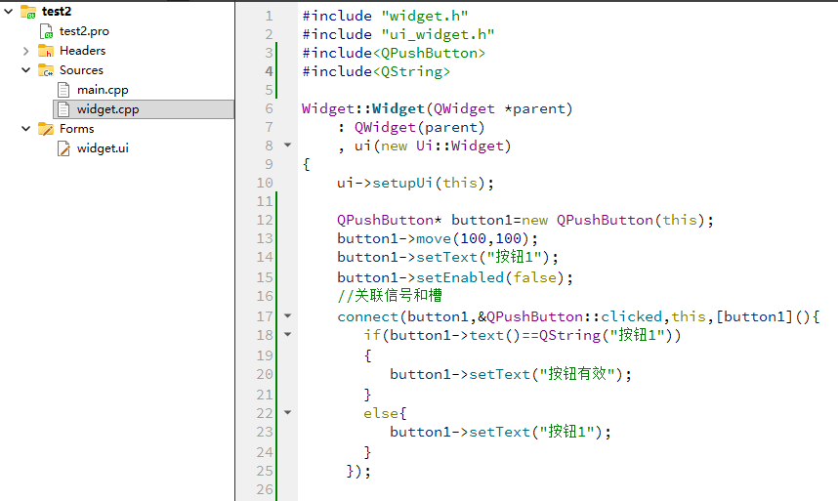Click setText("按钮1") on line 23
Image resolution: width=838 pixels, height=501 pixels.
[536, 432]
